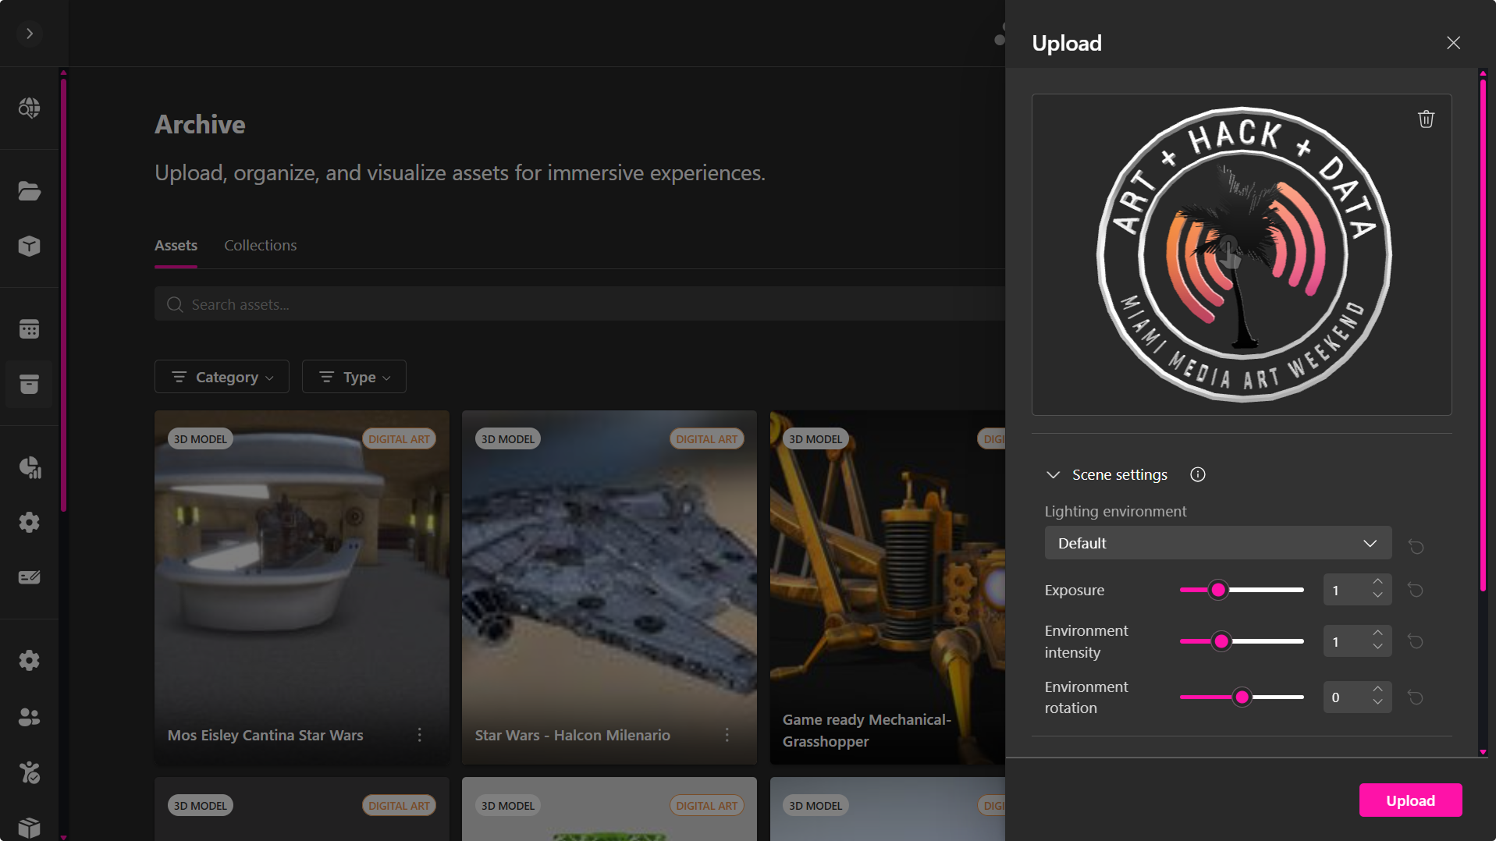
Task: Reset the Exposure setting
Action: click(1416, 591)
